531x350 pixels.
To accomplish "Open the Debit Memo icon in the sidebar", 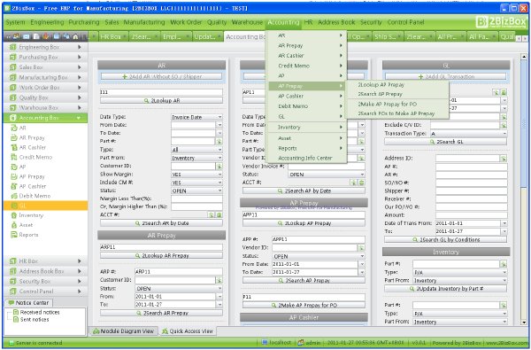I will pos(14,196).
